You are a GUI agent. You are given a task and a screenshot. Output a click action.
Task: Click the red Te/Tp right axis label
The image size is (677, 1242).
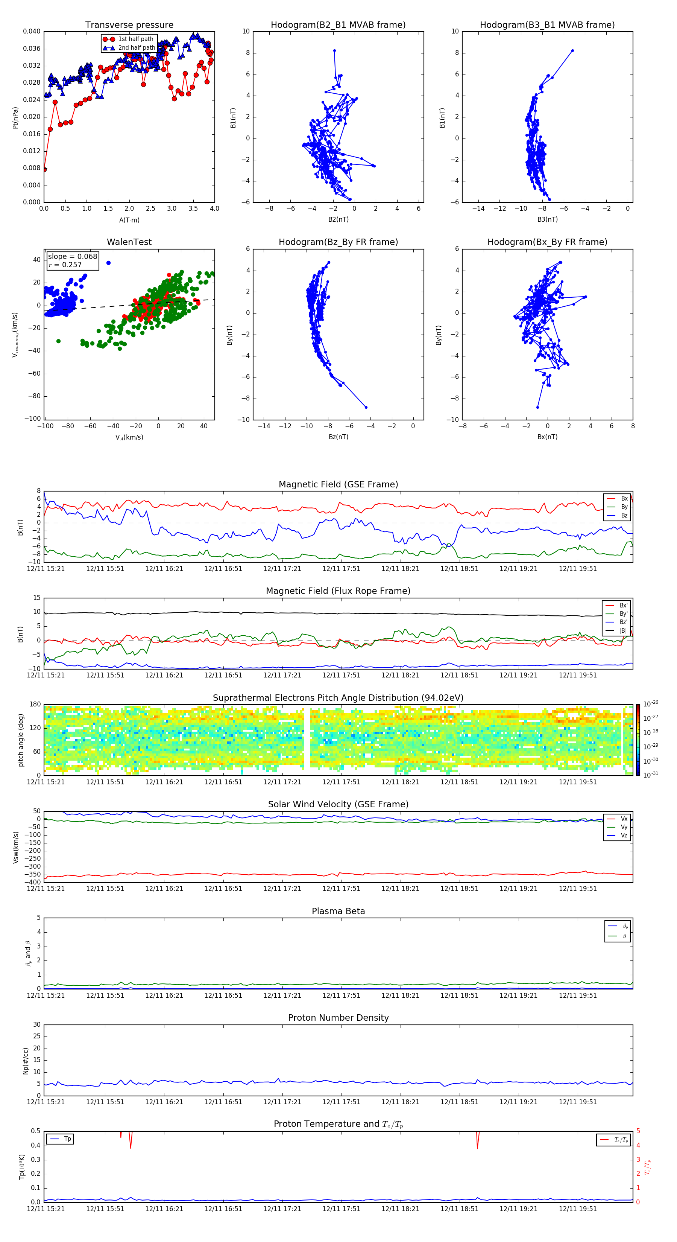(x=647, y=1167)
